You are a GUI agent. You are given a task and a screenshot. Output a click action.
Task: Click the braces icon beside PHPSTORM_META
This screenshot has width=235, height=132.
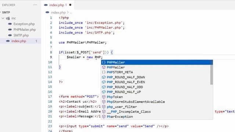[x=104, y=72]
